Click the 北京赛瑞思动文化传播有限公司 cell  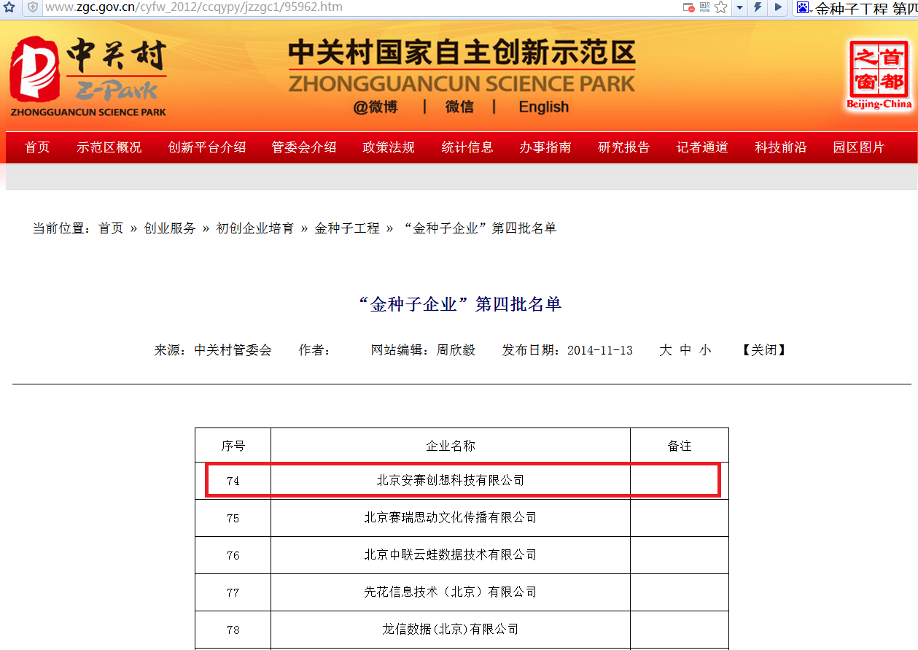(x=451, y=518)
